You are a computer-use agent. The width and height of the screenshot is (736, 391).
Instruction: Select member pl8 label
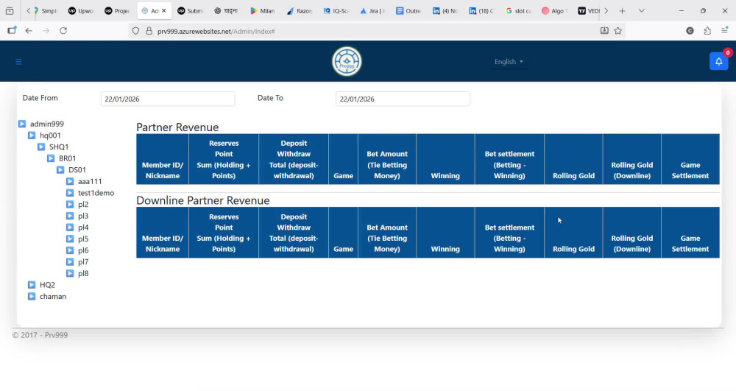[84, 273]
